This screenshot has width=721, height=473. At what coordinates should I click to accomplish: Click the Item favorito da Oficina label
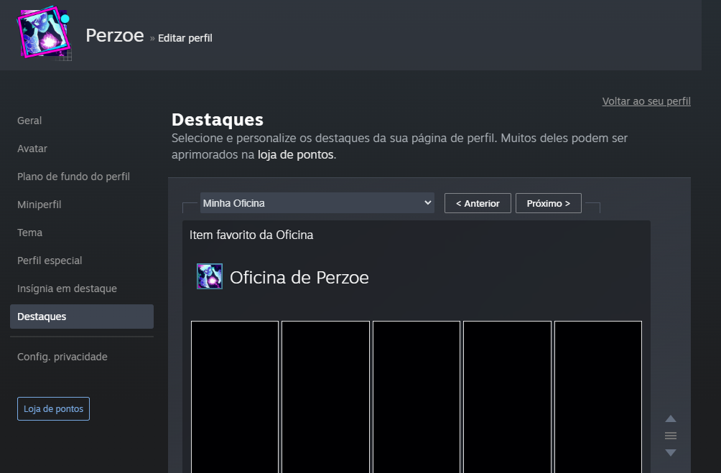pos(251,235)
